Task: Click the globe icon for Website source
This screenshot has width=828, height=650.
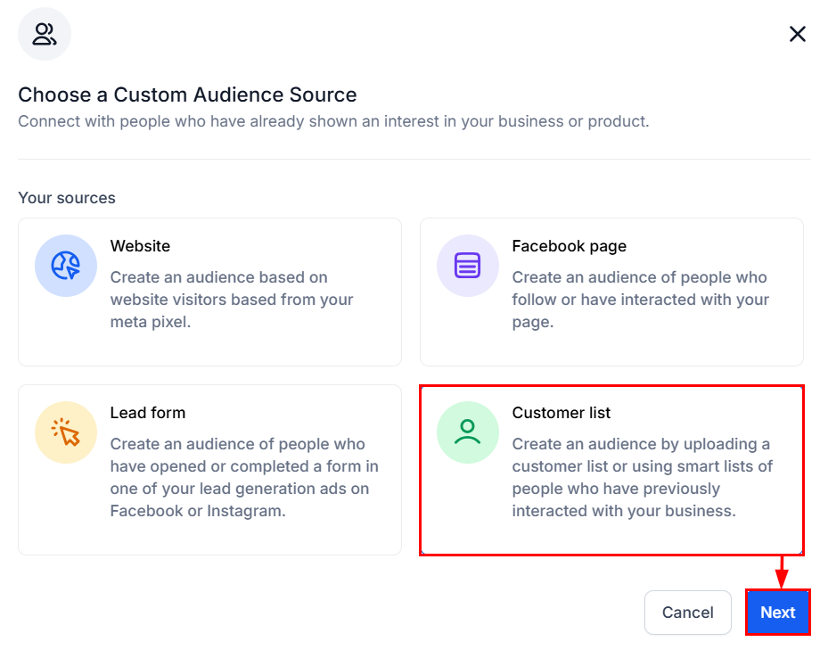Action: pos(65,266)
